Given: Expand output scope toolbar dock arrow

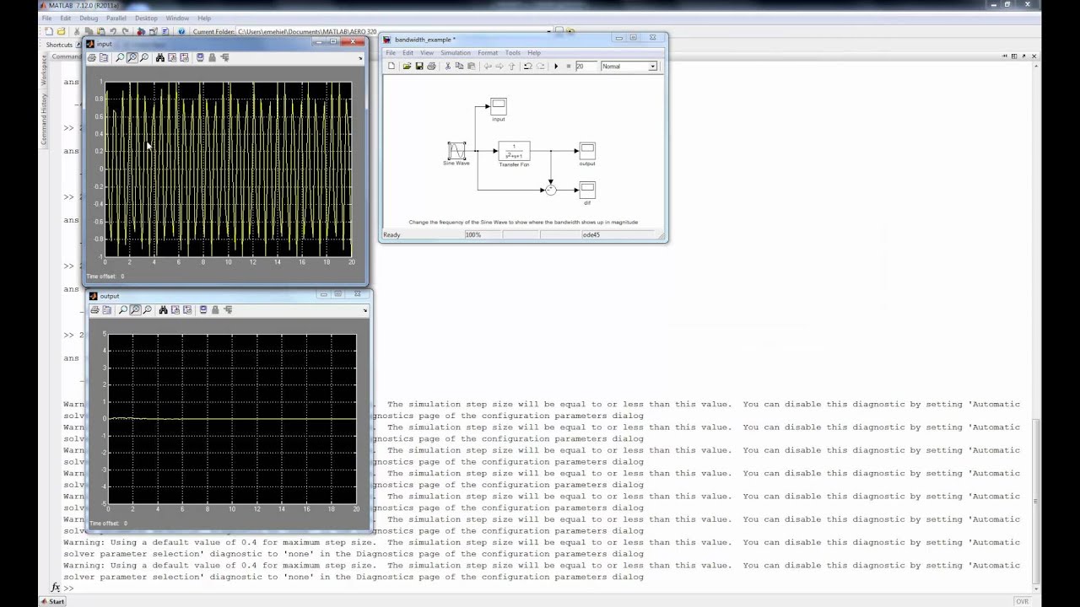Looking at the screenshot, I should click(364, 310).
